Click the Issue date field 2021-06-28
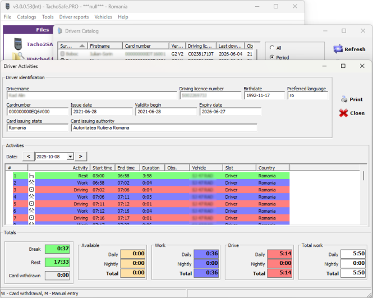This screenshot has width=373, height=298. [x=102, y=112]
